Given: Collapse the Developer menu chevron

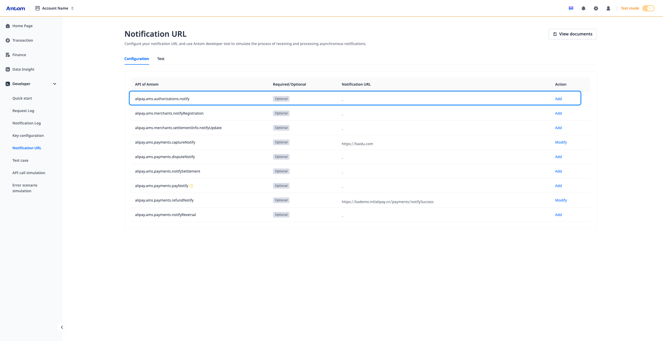Looking at the screenshot, I should tap(55, 84).
